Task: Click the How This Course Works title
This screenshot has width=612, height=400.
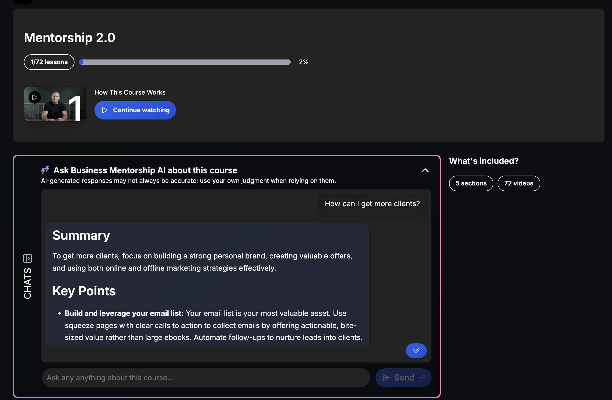Action: click(x=130, y=92)
